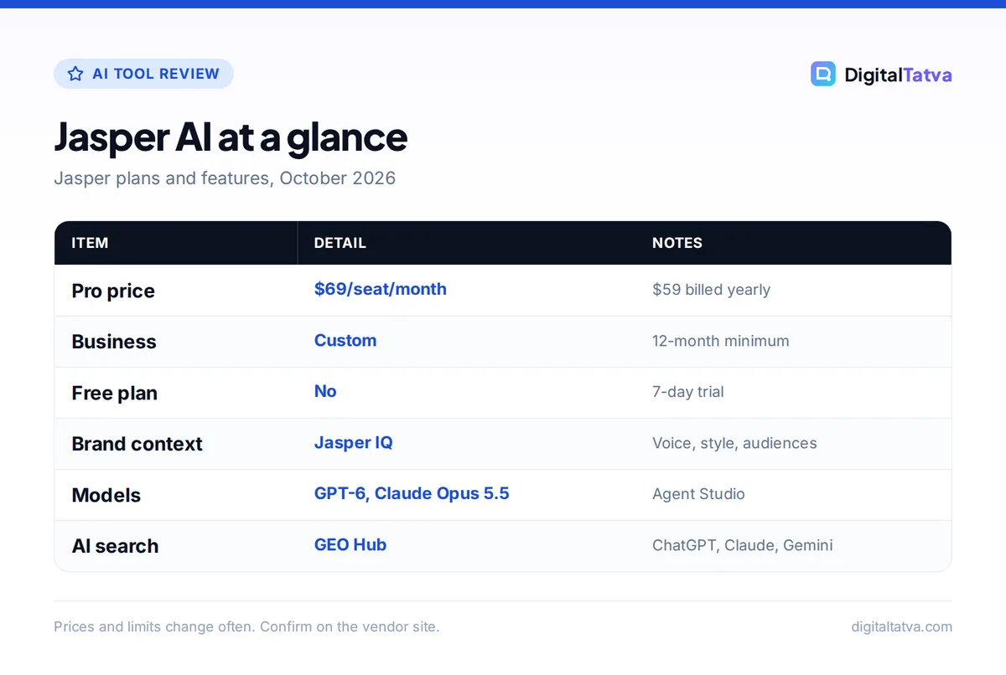This screenshot has height=675, width=1006.
Task: Open the digitaltatva.com footer link
Action: point(901,626)
